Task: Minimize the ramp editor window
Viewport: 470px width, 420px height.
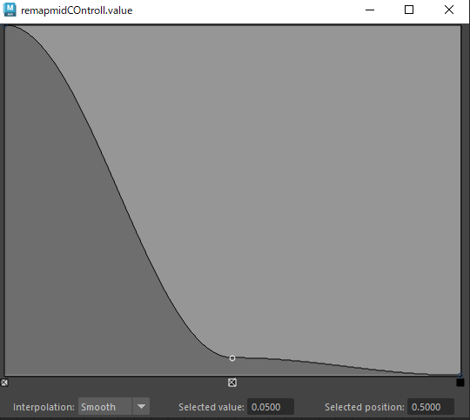Action: [370, 10]
